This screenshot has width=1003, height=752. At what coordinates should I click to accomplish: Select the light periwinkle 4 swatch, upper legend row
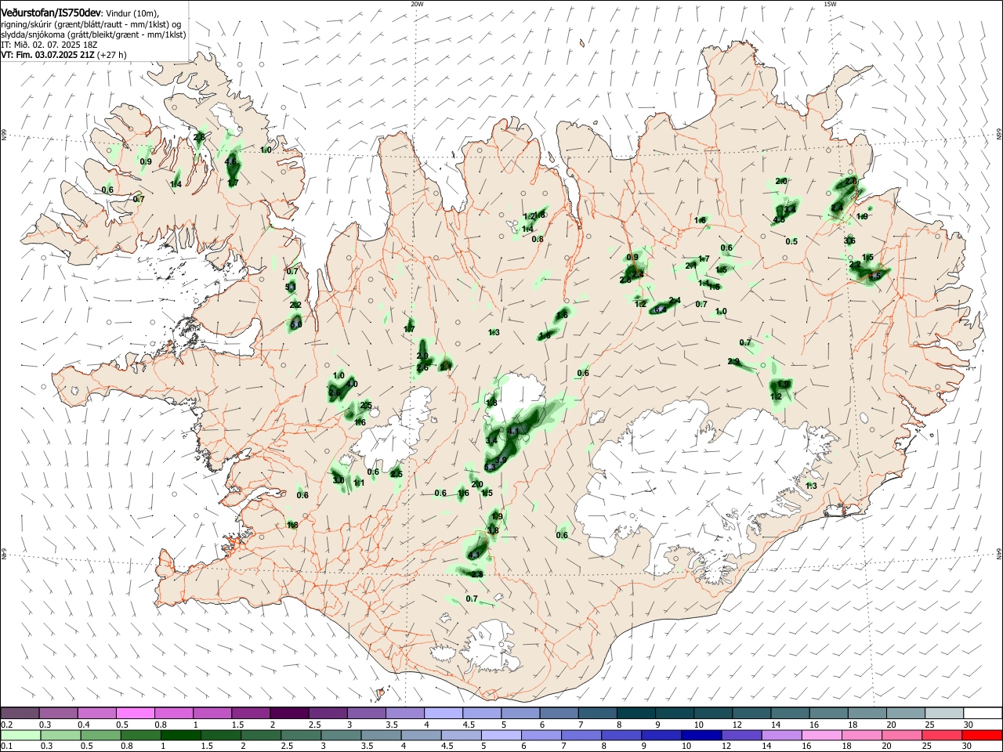443,713
